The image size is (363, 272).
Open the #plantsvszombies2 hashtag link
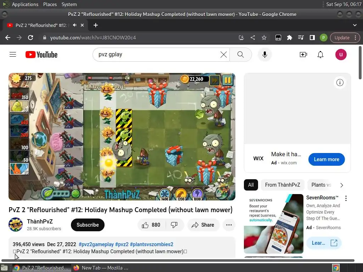(152, 244)
